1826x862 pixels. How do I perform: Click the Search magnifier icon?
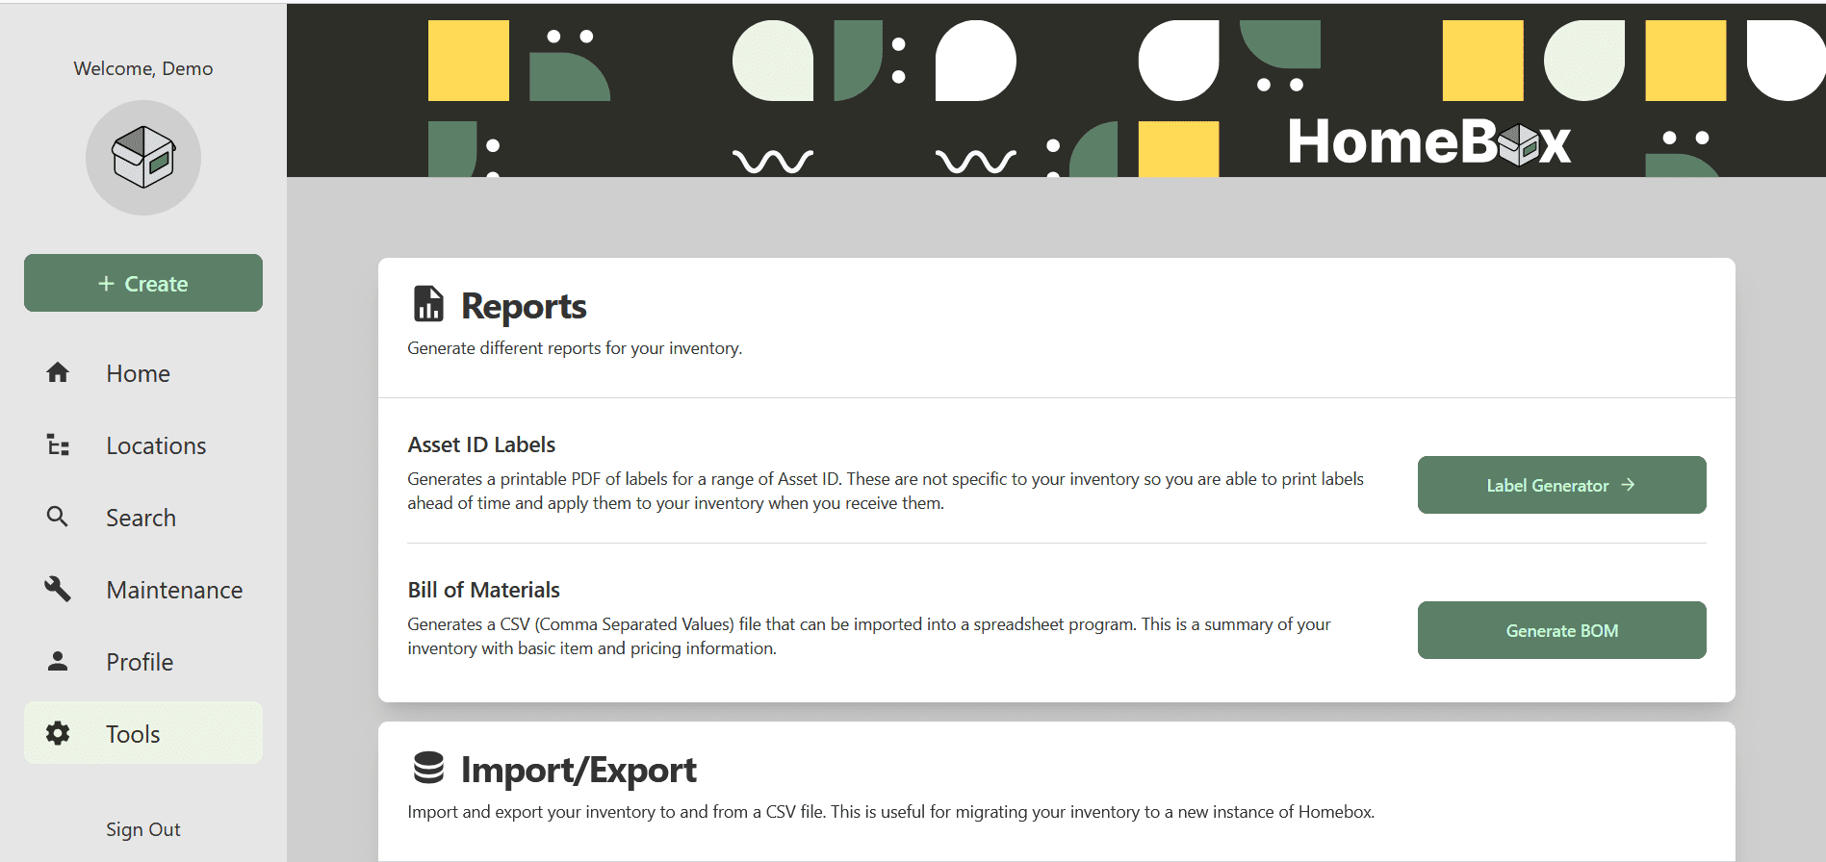(x=58, y=517)
